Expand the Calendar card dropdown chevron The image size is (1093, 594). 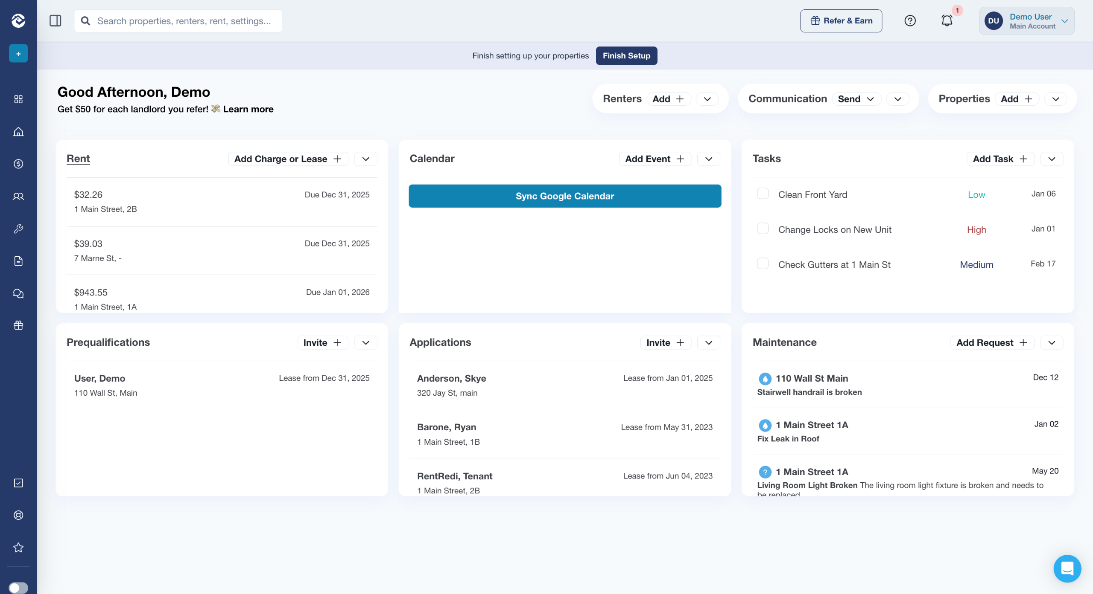(709, 159)
